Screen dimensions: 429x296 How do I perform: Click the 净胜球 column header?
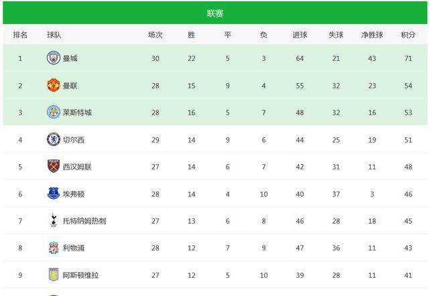pos(372,35)
